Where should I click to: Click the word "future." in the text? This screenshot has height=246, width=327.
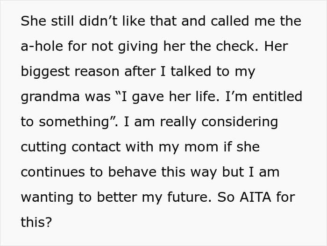[190, 198]
